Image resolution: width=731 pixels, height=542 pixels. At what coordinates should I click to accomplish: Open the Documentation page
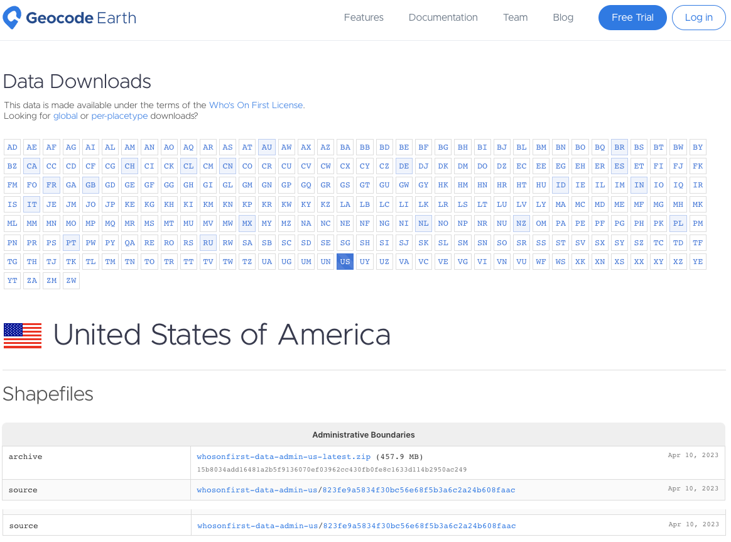coord(443,17)
